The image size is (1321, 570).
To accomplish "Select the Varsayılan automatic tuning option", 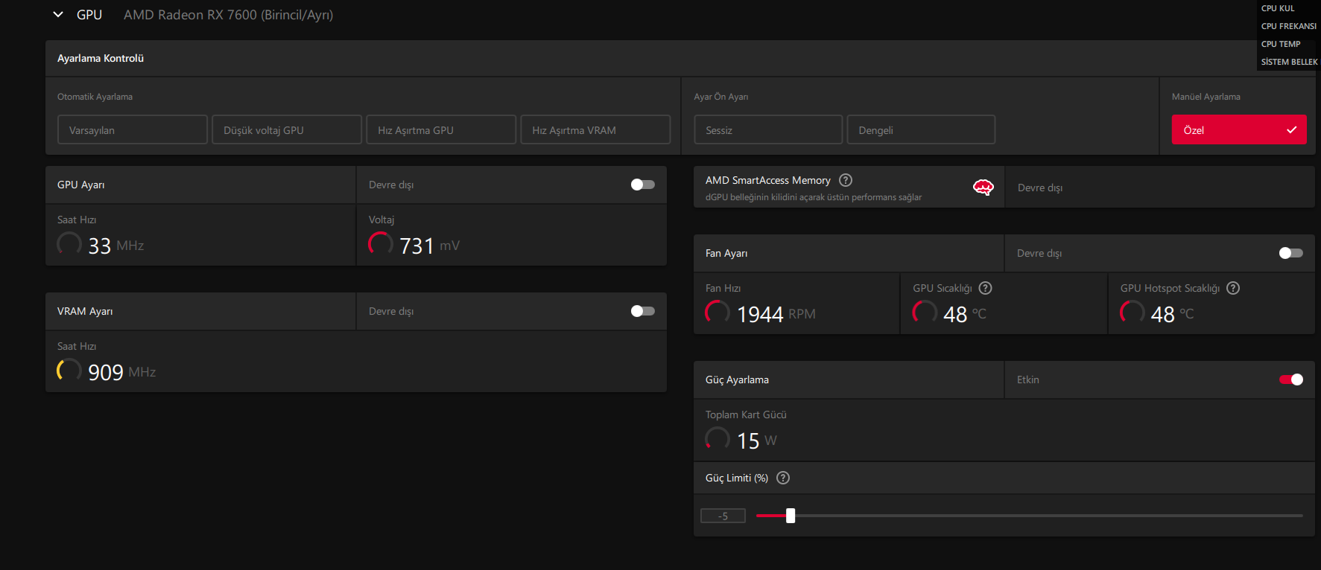I will point(133,129).
